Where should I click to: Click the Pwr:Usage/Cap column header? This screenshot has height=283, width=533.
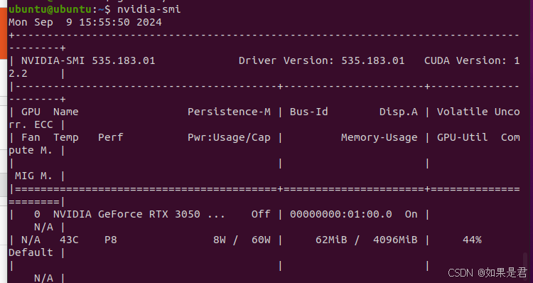pos(229,137)
